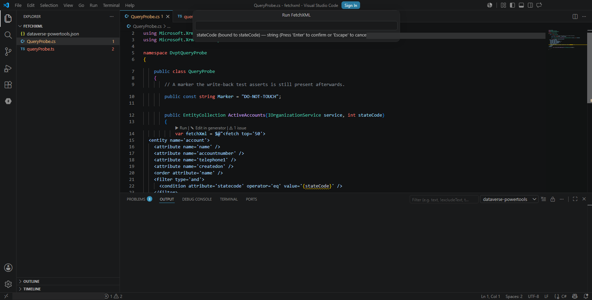Open the View menu
Viewport: 592px width, 300px height.
(68, 5)
